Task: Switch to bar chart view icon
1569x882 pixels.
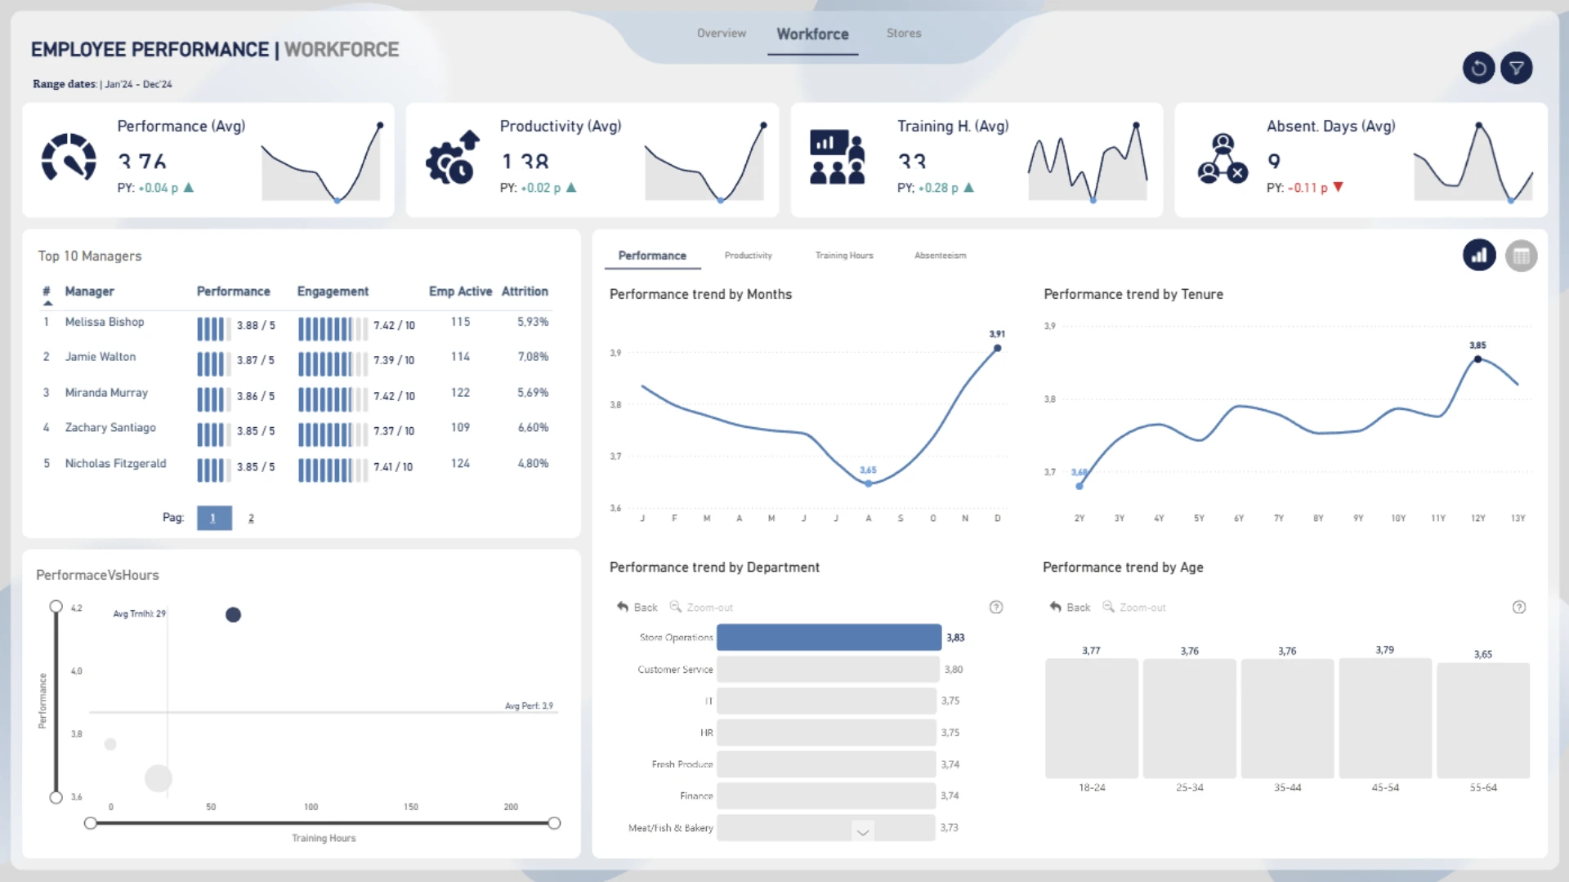Action: 1479,256
